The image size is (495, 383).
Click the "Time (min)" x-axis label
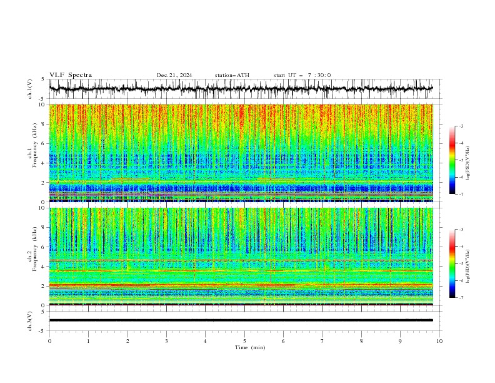pos(250,347)
